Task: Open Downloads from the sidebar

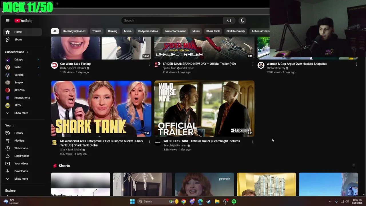Action: [22, 171]
